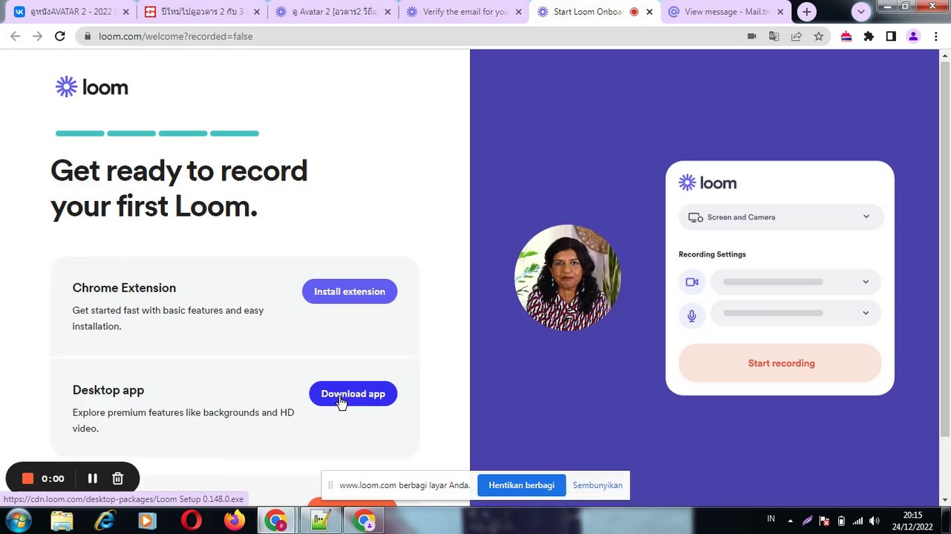This screenshot has width=951, height=534.
Task: Open the translate page icon
Action: [774, 36]
